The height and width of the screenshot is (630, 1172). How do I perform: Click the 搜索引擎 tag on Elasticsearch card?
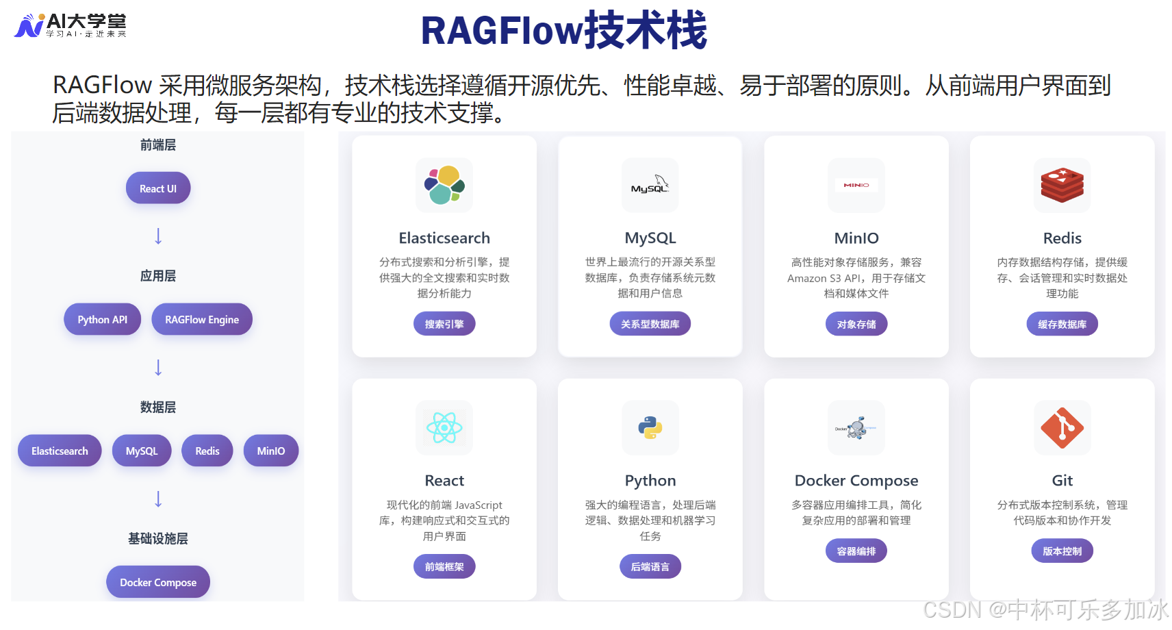click(x=444, y=323)
